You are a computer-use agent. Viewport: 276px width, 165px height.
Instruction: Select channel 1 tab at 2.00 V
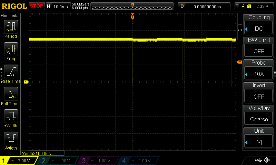coord(19,161)
